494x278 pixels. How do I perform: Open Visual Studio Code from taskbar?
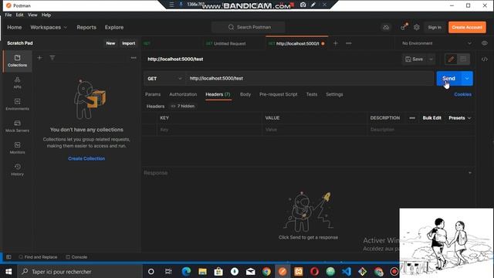click(347, 271)
